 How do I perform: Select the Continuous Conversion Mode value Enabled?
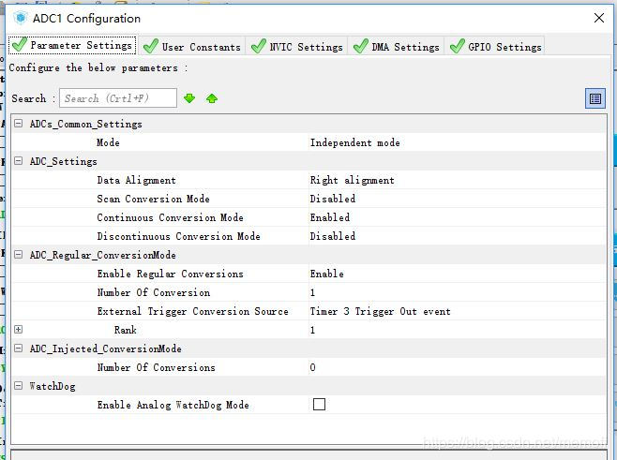[x=330, y=217]
